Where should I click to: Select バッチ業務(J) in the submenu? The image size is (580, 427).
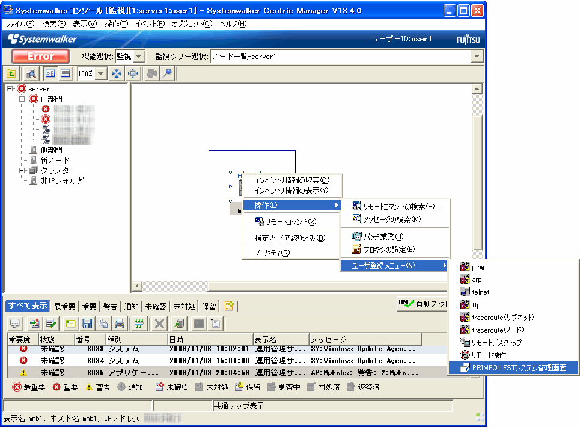395,236
